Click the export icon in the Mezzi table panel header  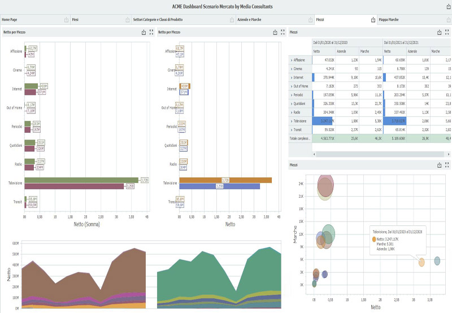(438, 32)
